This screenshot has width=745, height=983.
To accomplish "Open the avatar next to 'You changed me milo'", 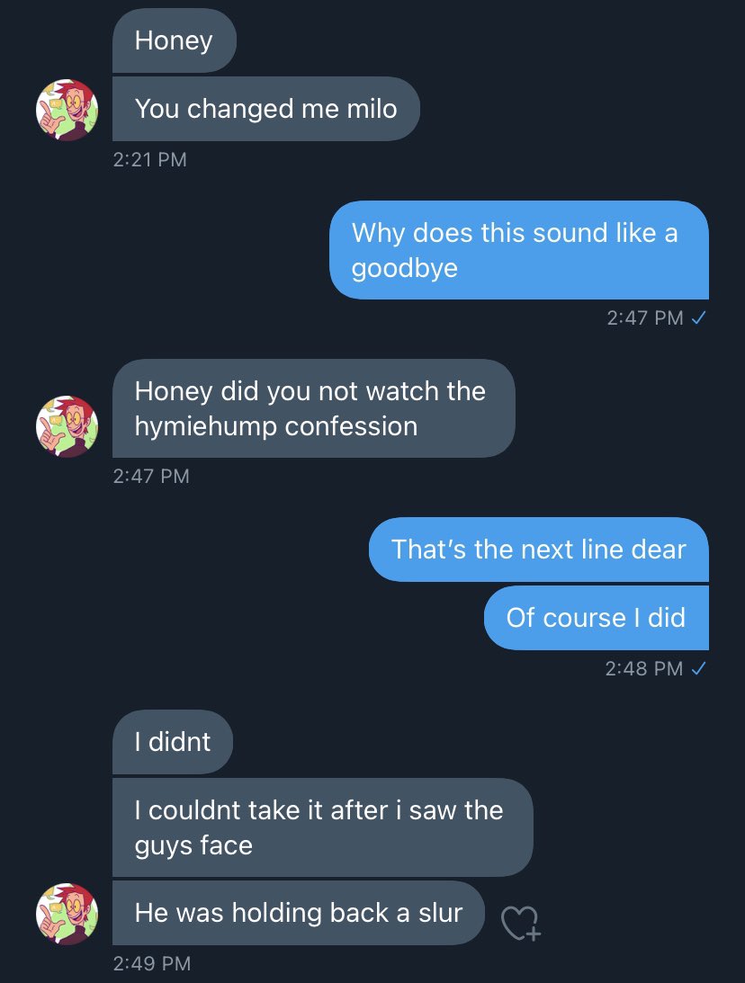I will [x=67, y=110].
